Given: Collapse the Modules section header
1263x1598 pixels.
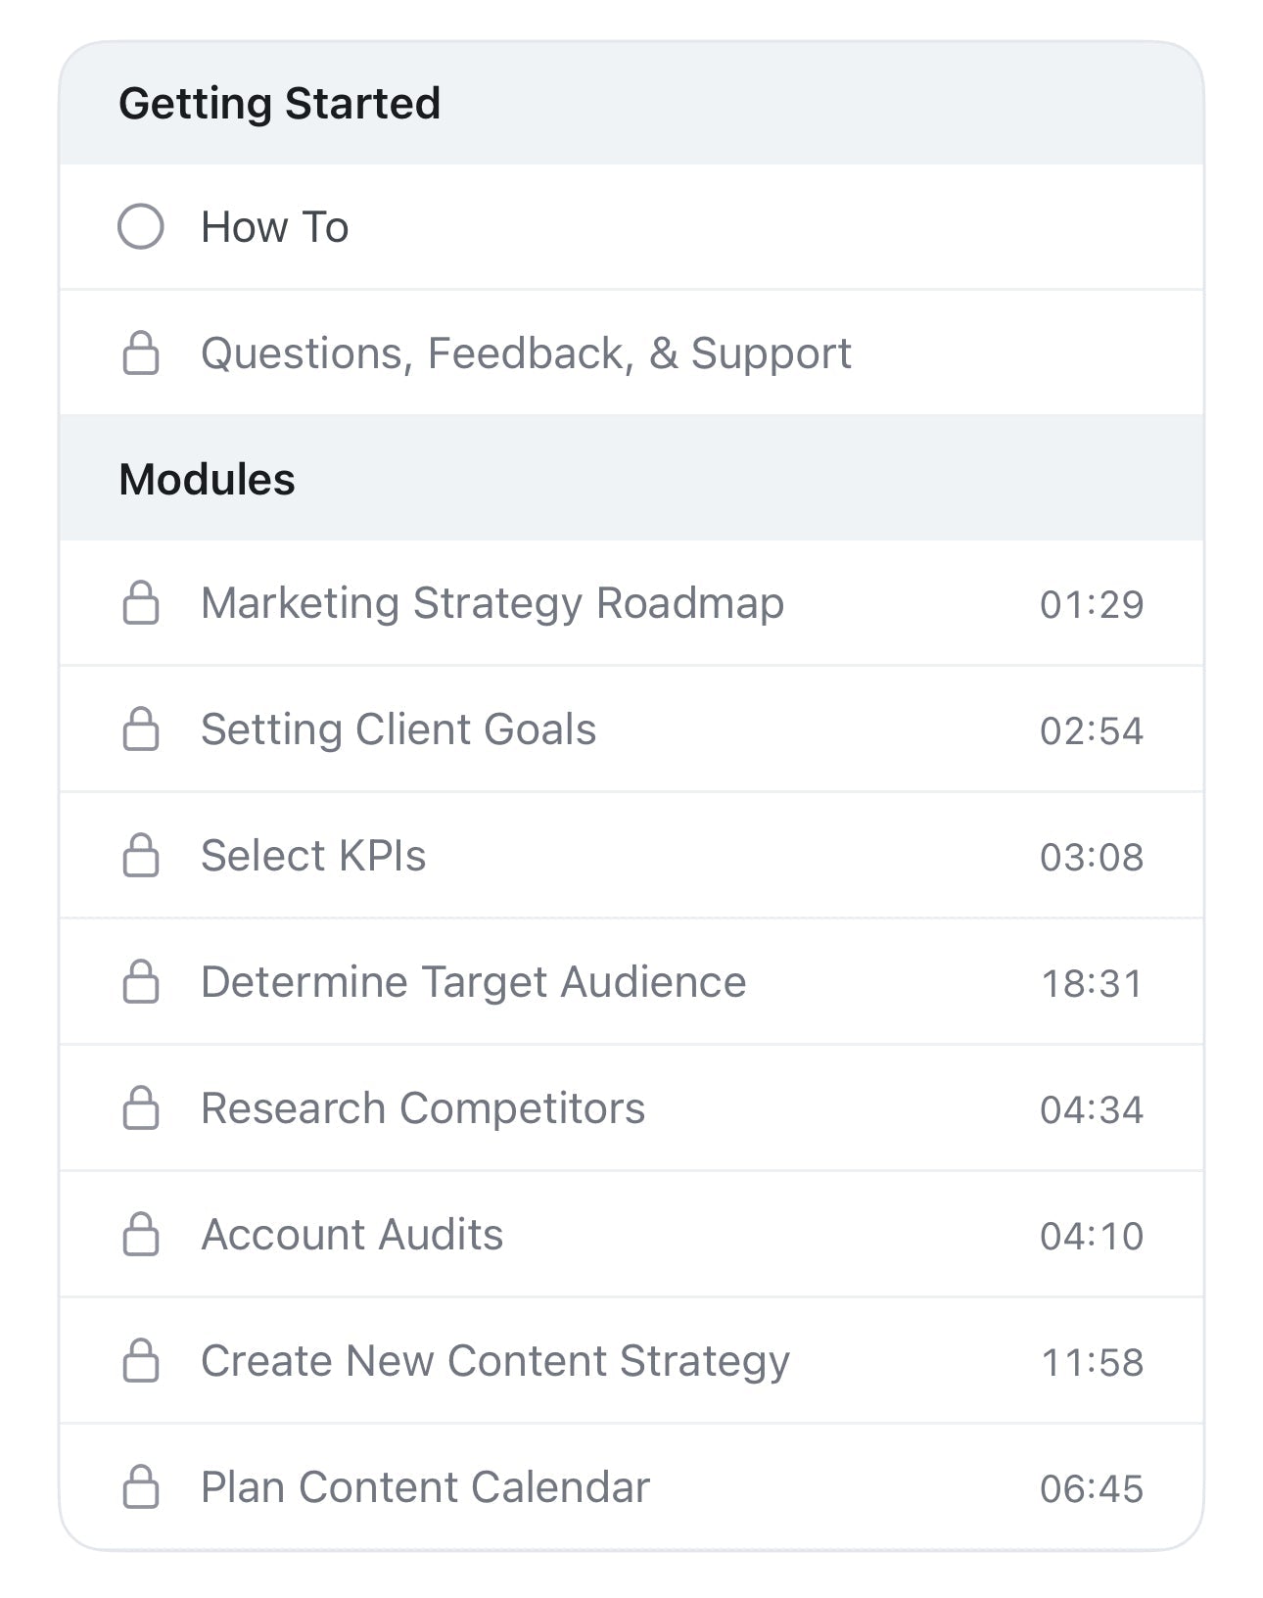Looking at the screenshot, I should (x=208, y=480).
